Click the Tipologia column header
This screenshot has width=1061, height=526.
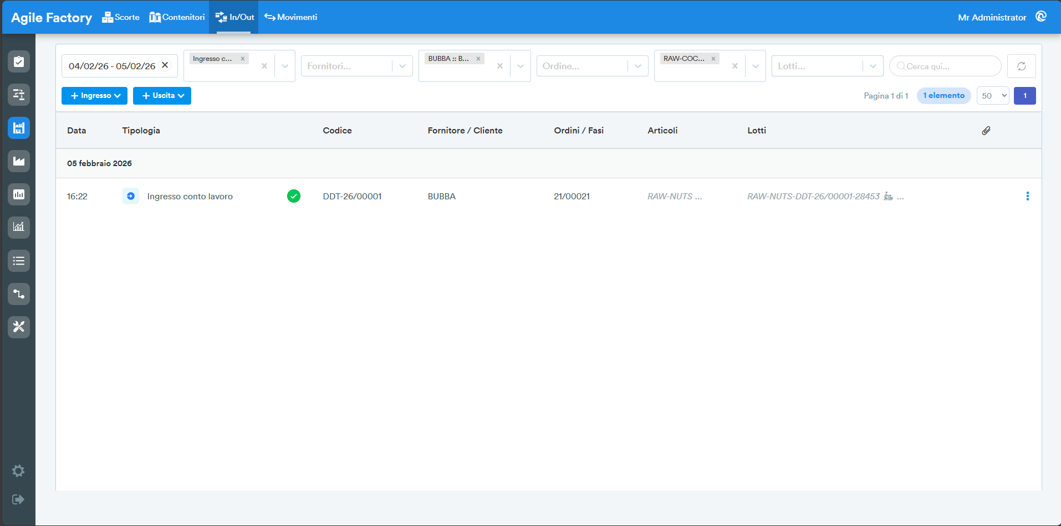141,131
